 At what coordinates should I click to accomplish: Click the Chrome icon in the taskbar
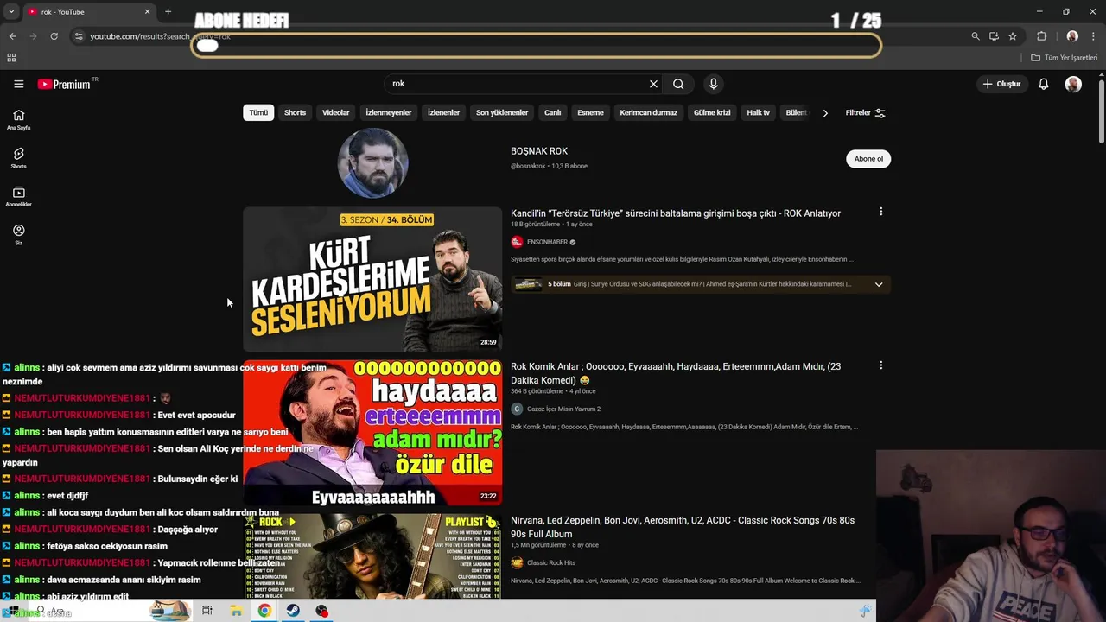point(264,611)
